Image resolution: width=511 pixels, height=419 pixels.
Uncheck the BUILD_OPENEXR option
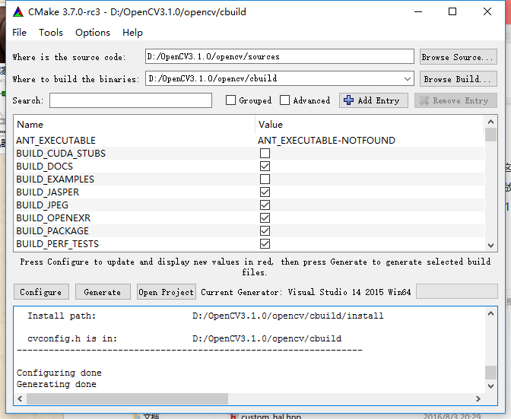click(x=265, y=217)
